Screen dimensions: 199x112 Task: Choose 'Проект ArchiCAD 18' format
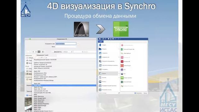click(40, 64)
